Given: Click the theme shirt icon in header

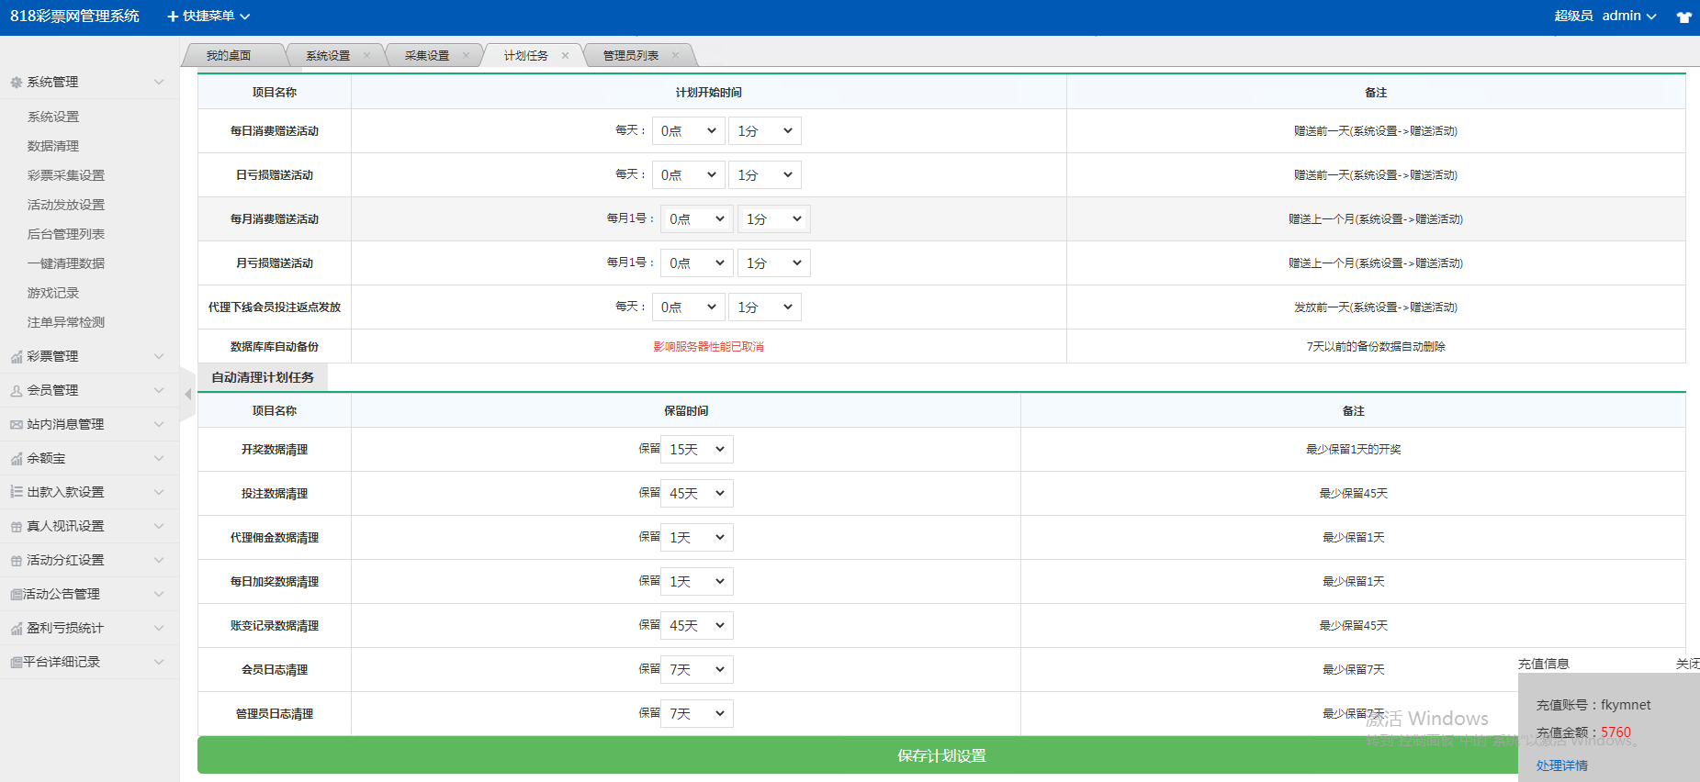Looking at the screenshot, I should (x=1683, y=17).
